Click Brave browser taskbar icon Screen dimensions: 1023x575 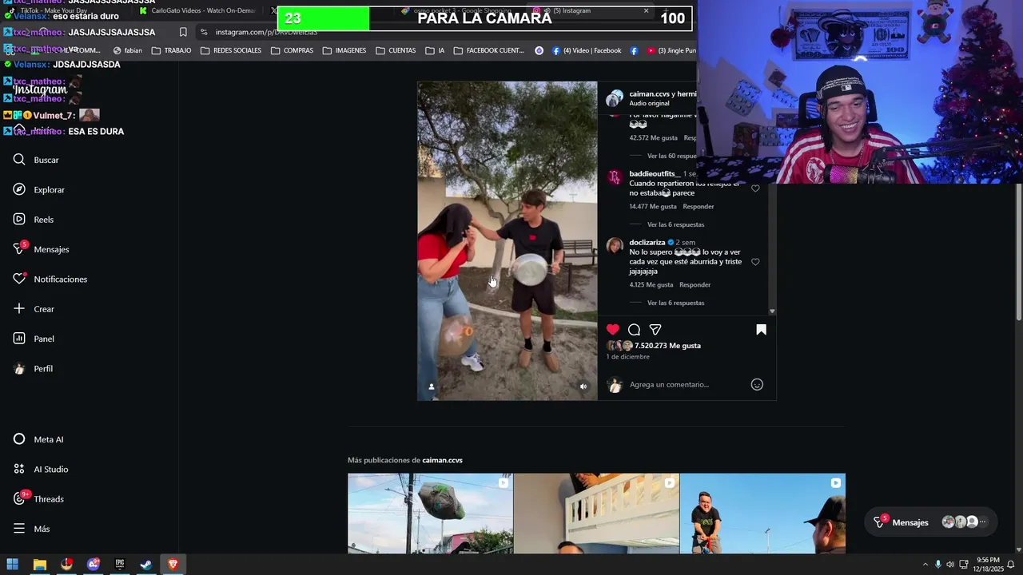coord(173,565)
